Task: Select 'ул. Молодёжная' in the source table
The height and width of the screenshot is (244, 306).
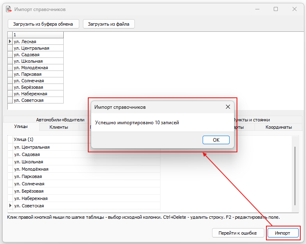Action: (38, 68)
